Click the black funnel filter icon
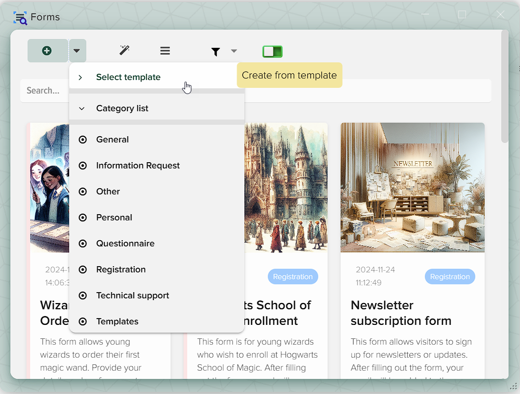The width and height of the screenshot is (520, 394). pos(216,51)
